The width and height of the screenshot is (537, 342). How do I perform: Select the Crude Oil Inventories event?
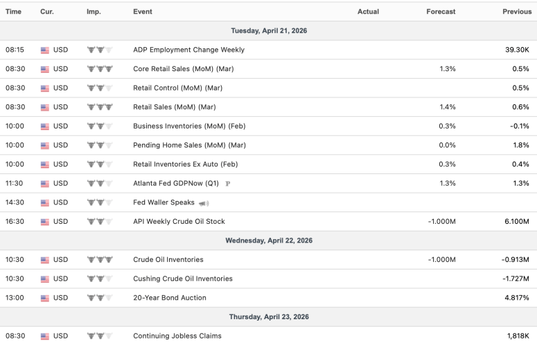[x=168, y=260]
